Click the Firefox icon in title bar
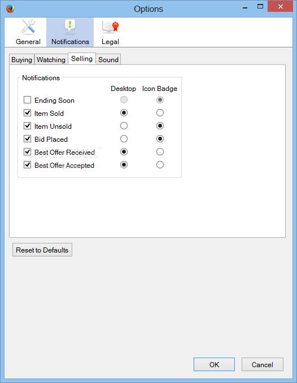The width and height of the screenshot is (297, 383). coord(10,8)
